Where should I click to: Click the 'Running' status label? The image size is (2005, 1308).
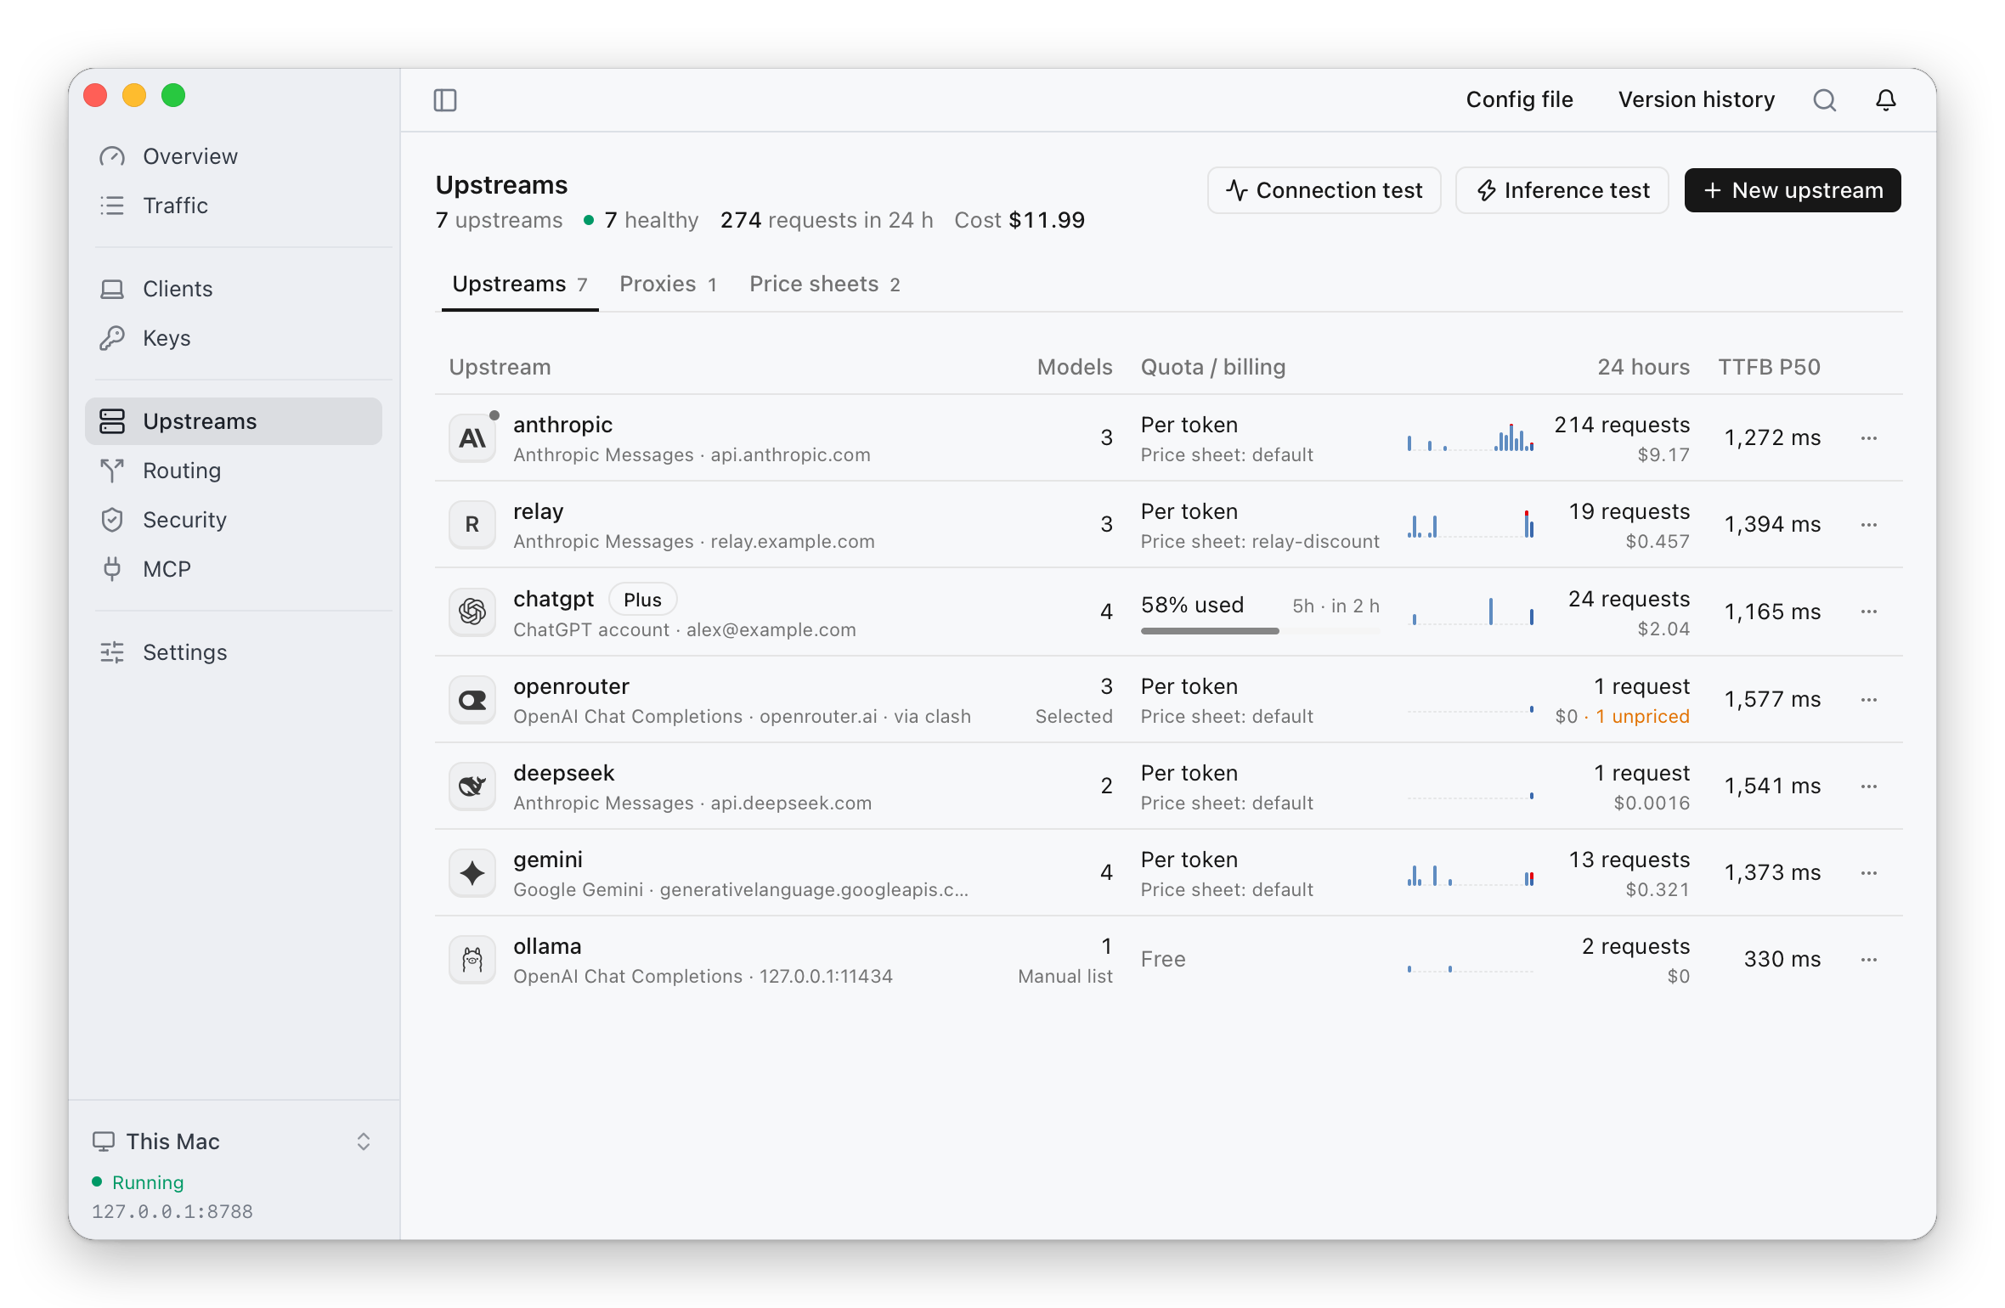148,1182
